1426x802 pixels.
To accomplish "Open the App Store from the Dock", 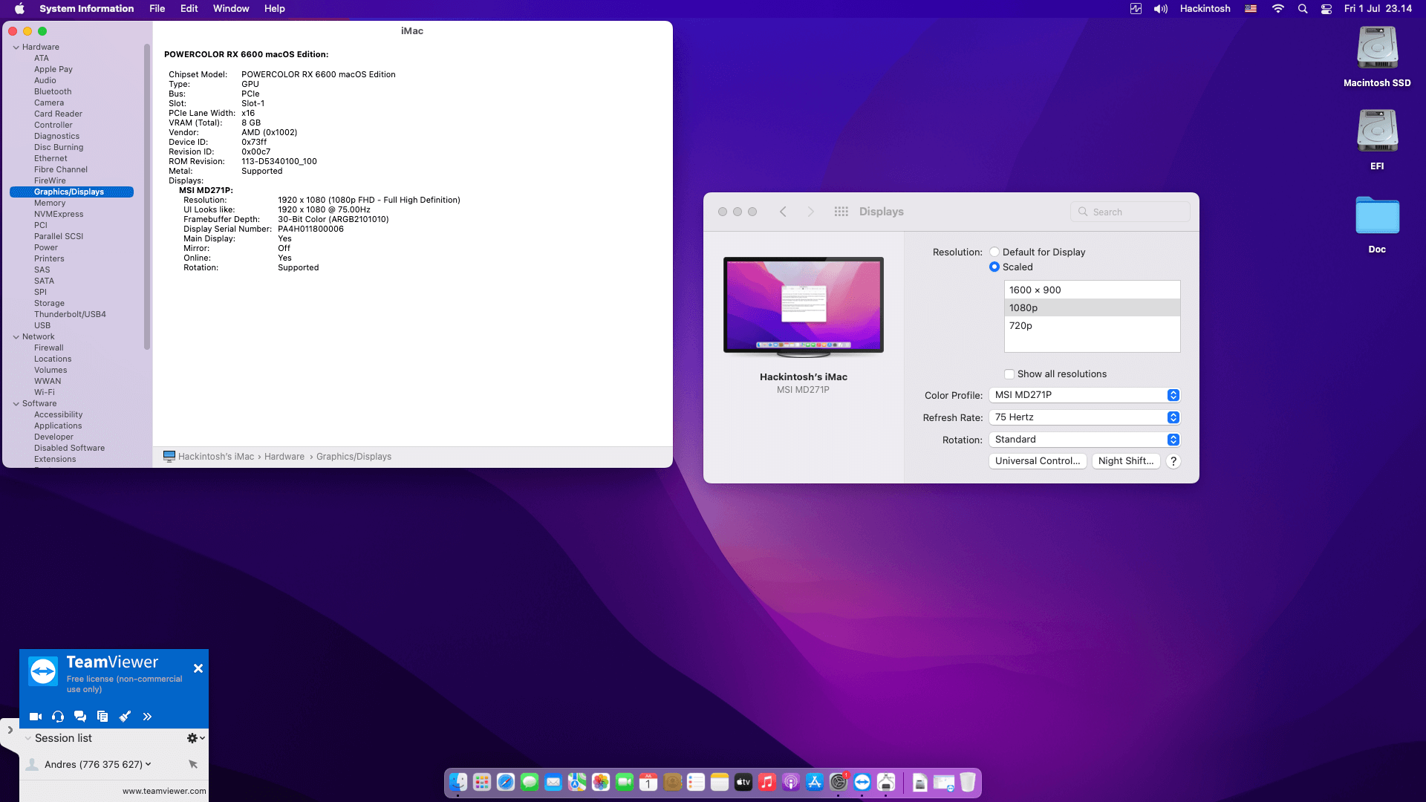I will pyautogui.click(x=815, y=782).
